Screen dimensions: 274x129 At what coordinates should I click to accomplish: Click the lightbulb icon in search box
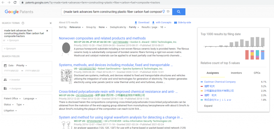(x=164, y=12)
